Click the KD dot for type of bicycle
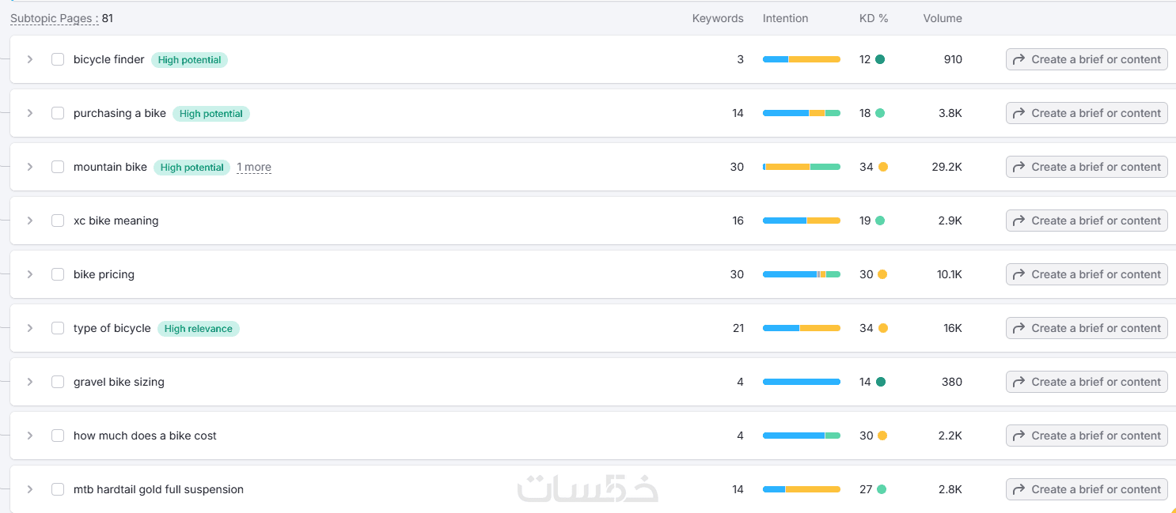Image resolution: width=1176 pixels, height=513 pixels. [883, 328]
